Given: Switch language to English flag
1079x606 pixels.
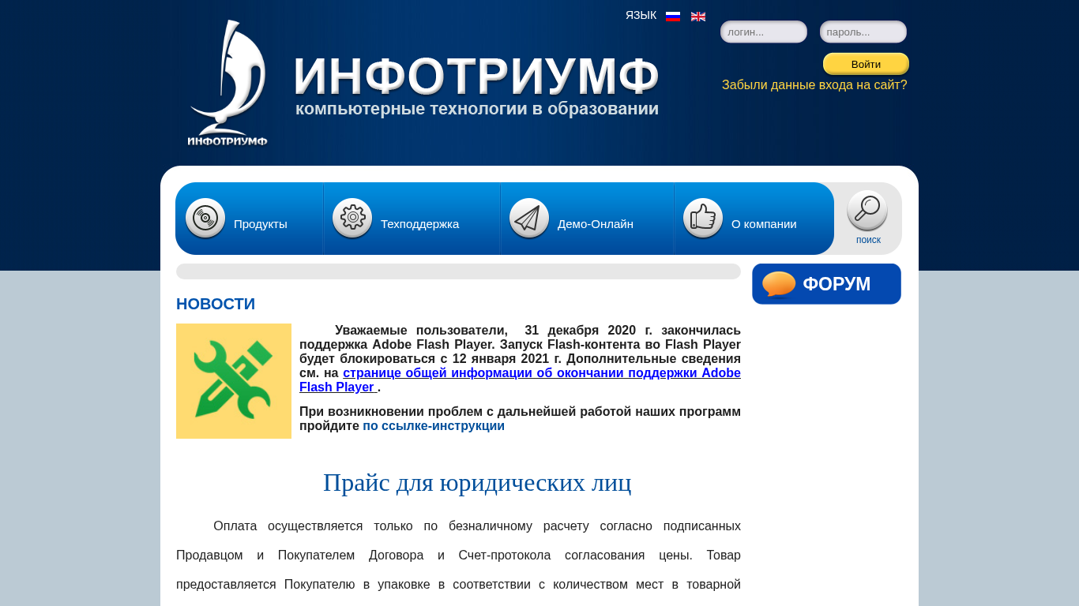Looking at the screenshot, I should pos(698,16).
